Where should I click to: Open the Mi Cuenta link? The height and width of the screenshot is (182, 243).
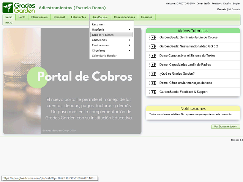pos(234,9)
